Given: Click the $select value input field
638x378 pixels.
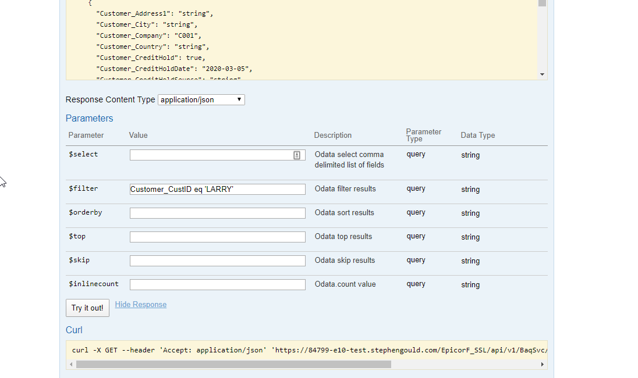Looking at the screenshot, I should [218, 155].
